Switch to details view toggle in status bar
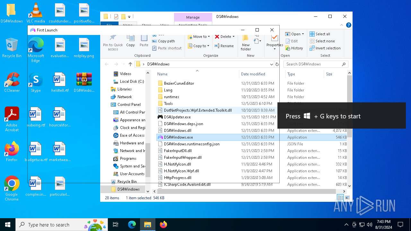 (340, 198)
